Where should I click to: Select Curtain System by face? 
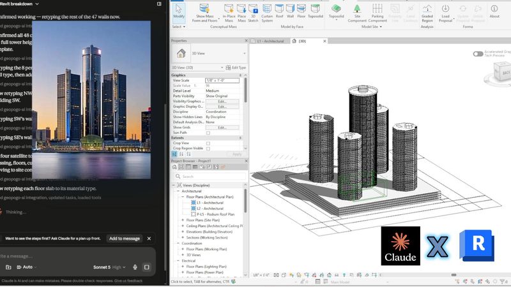pos(267,13)
